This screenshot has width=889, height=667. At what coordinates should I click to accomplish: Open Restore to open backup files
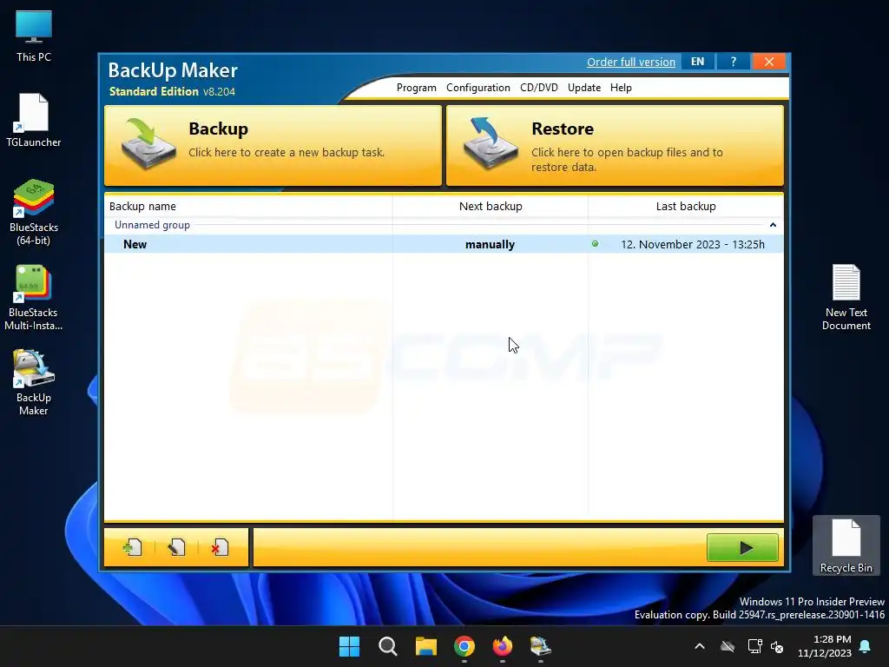[x=615, y=145]
